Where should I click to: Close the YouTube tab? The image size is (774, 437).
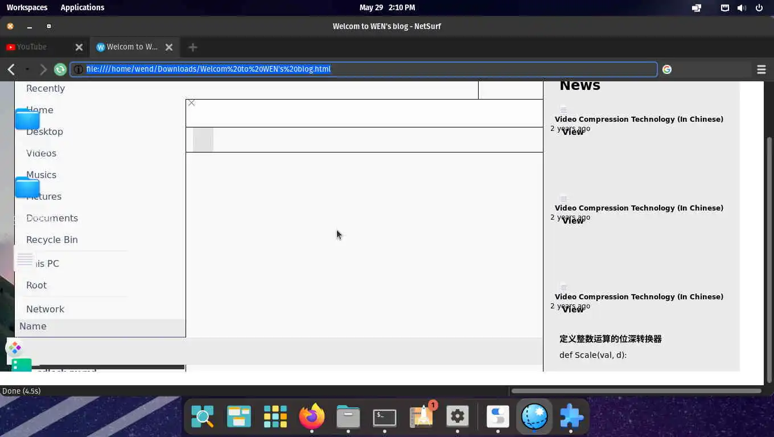(x=79, y=47)
